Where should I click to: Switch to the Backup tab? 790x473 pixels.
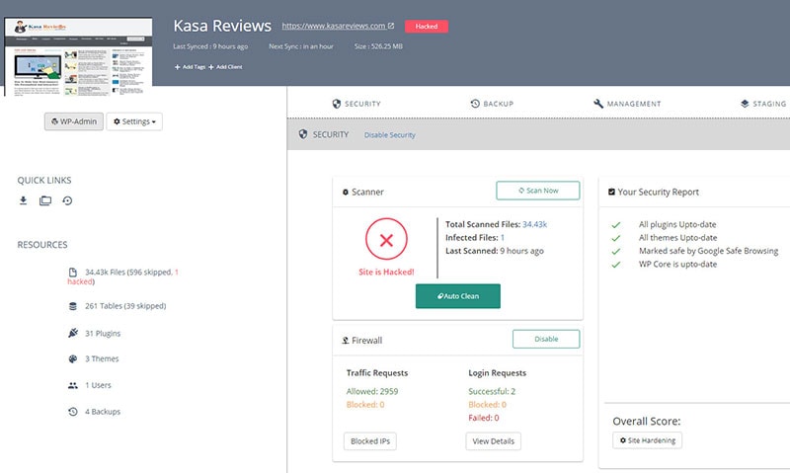point(491,104)
